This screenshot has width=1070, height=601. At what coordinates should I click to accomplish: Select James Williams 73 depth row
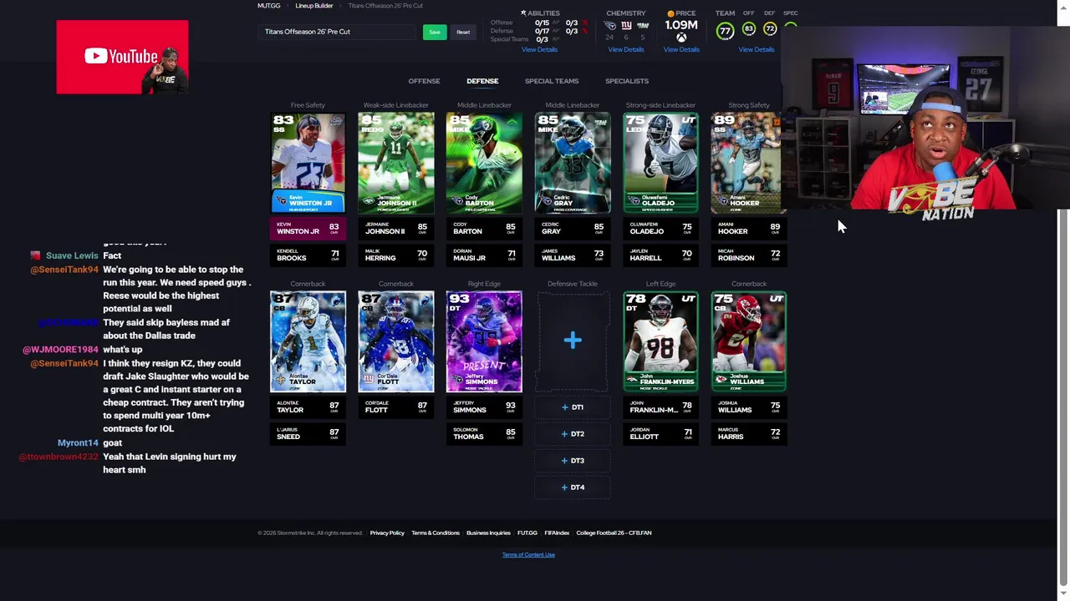point(573,255)
